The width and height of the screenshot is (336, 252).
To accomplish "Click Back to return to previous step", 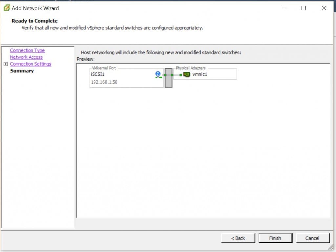I will [238, 238].
